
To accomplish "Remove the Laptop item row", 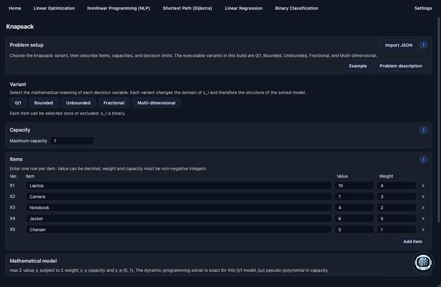I will point(423,185).
